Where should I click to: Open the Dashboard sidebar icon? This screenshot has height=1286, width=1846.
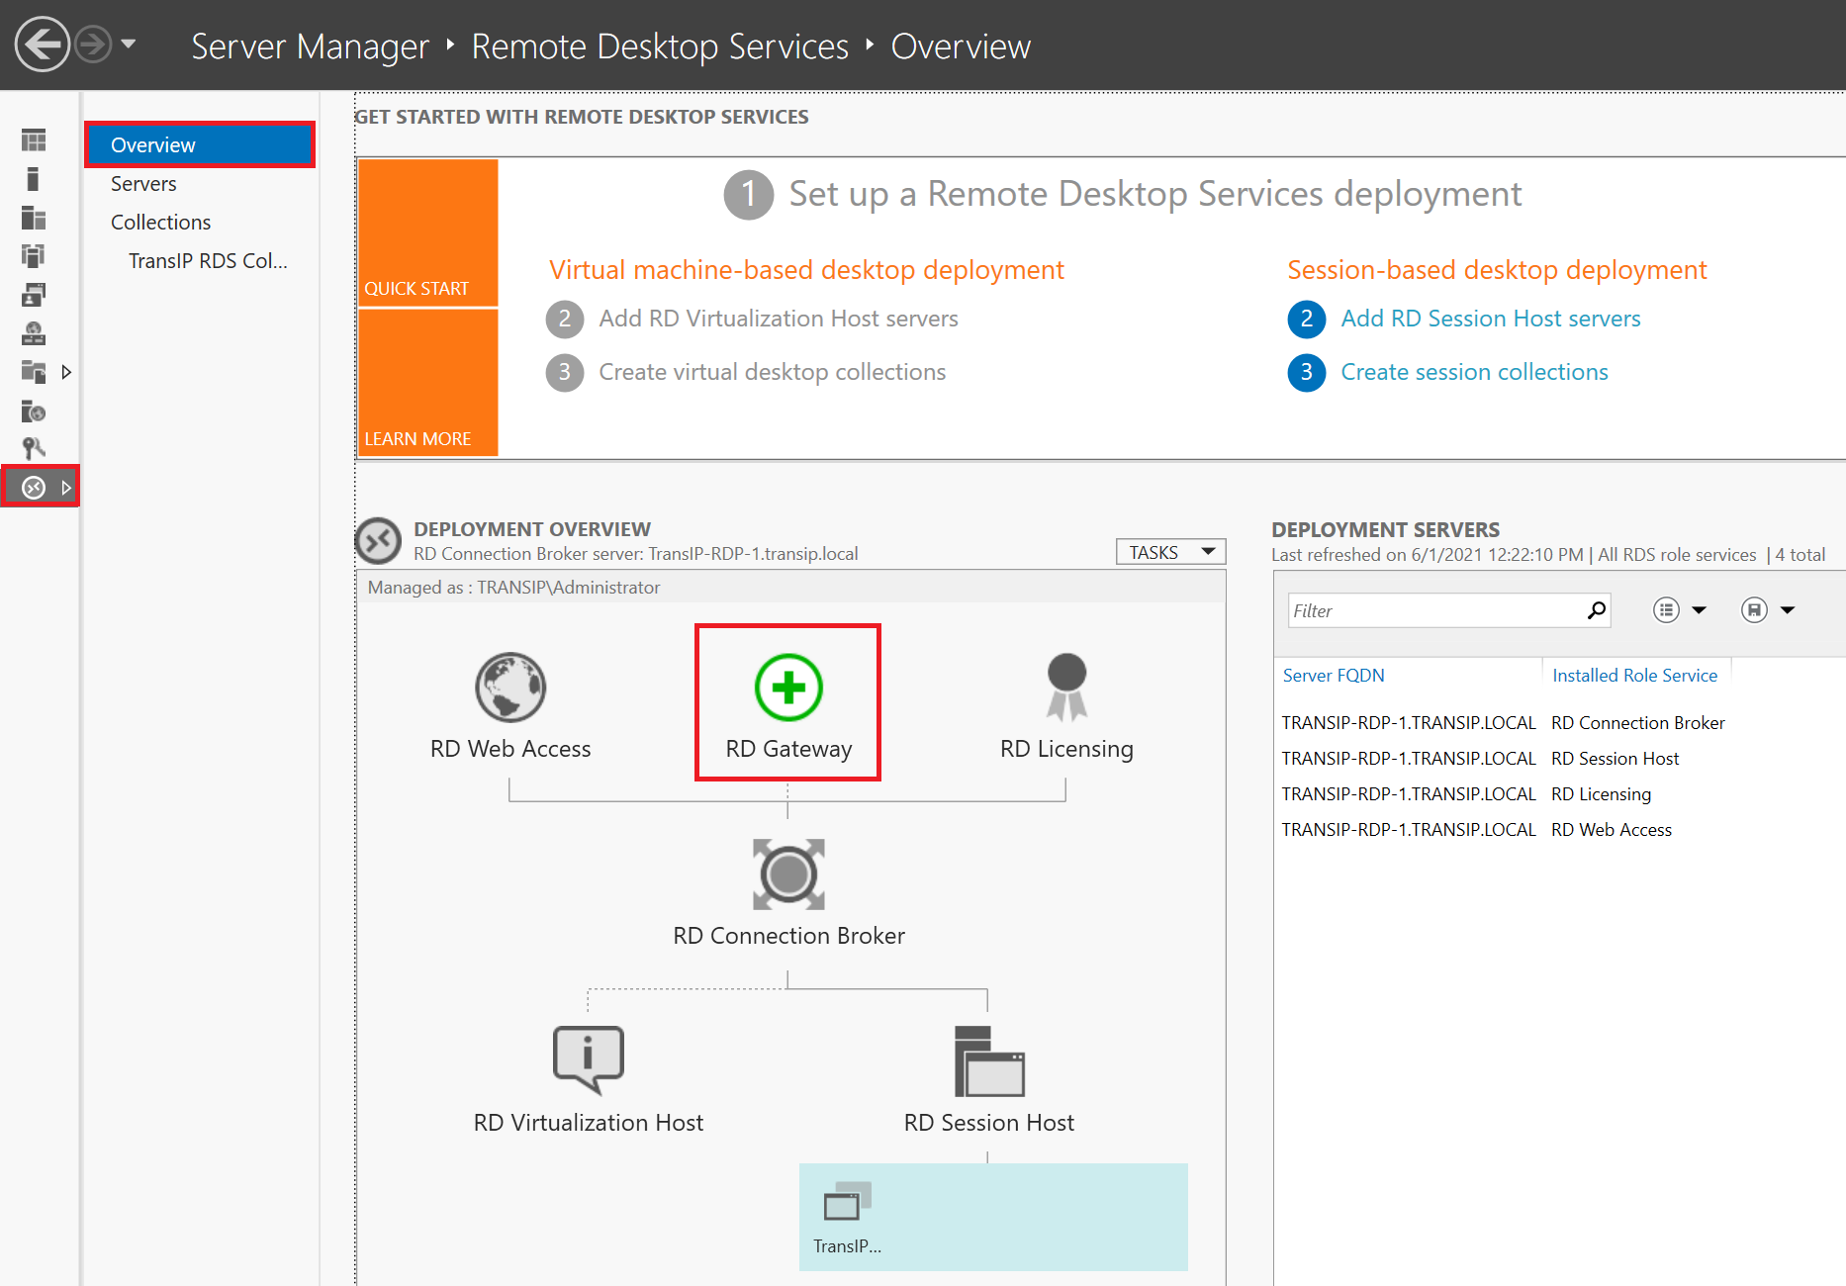click(x=34, y=140)
